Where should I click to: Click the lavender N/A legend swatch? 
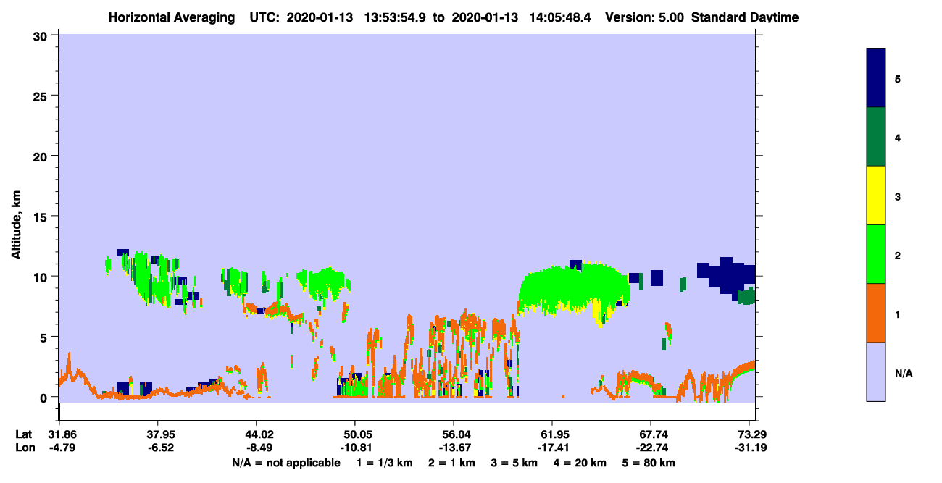coord(876,371)
